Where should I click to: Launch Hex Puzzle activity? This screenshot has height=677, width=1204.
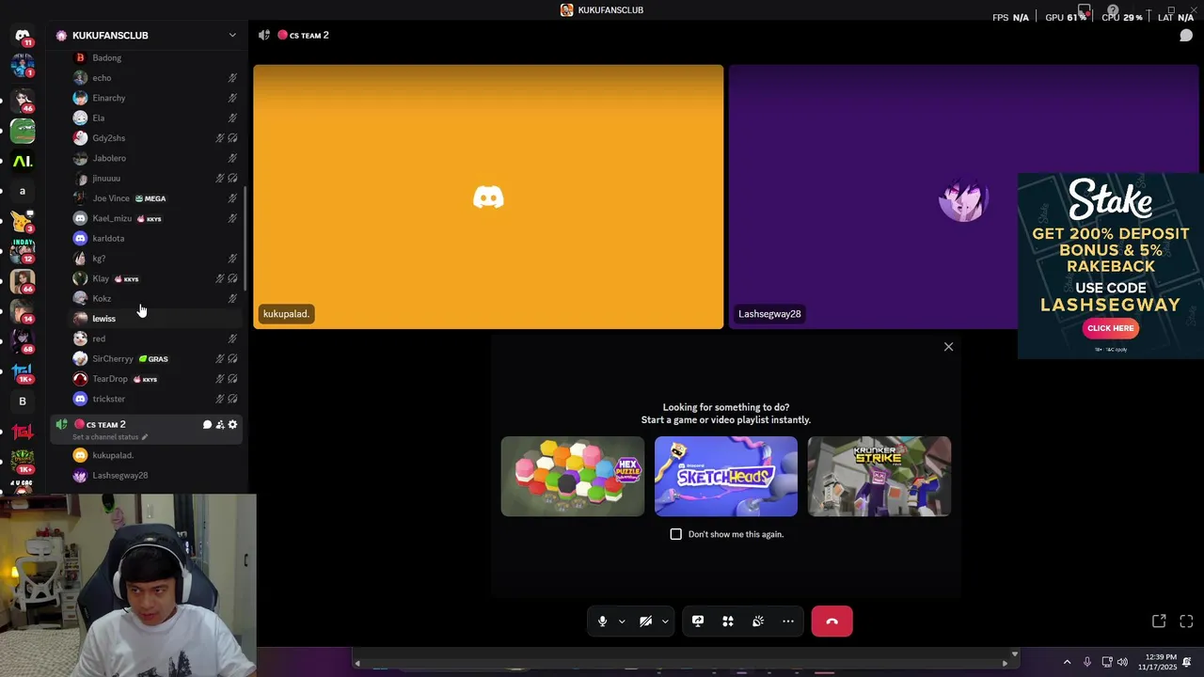tap(572, 476)
